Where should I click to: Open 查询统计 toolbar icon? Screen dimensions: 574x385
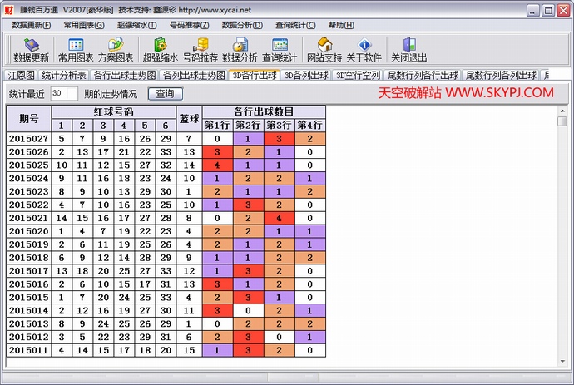click(280, 50)
